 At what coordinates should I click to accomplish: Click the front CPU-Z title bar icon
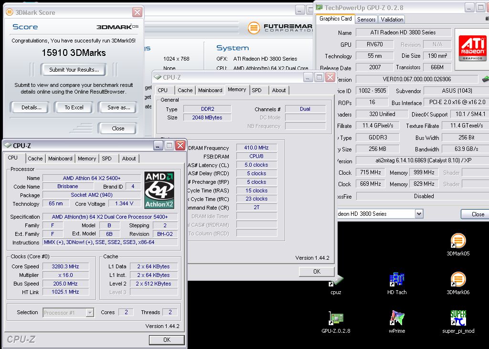click(x=8, y=145)
